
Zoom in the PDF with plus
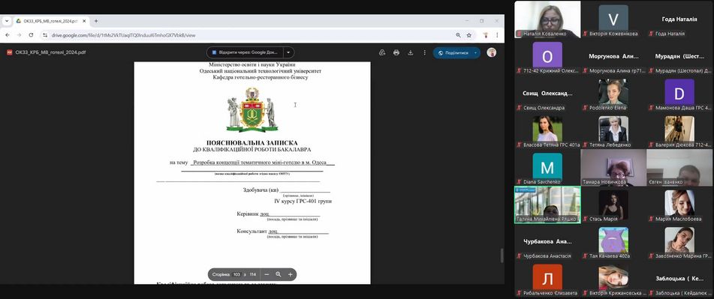pos(290,274)
